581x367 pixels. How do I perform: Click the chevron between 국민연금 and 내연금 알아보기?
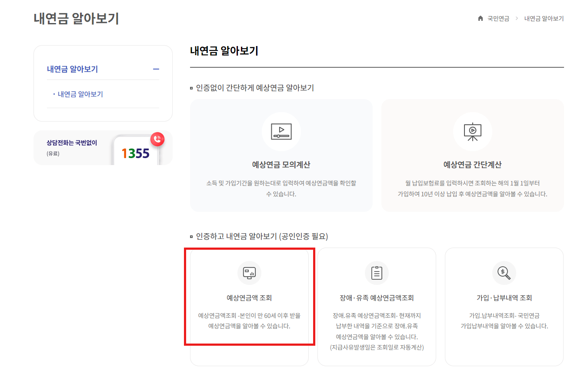pyautogui.click(x=517, y=18)
